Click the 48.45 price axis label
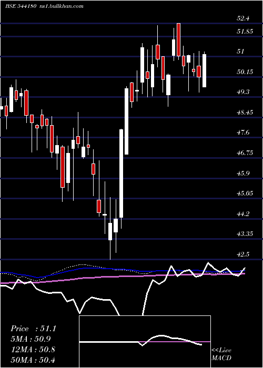The height and width of the screenshot is (368, 263). [245, 113]
